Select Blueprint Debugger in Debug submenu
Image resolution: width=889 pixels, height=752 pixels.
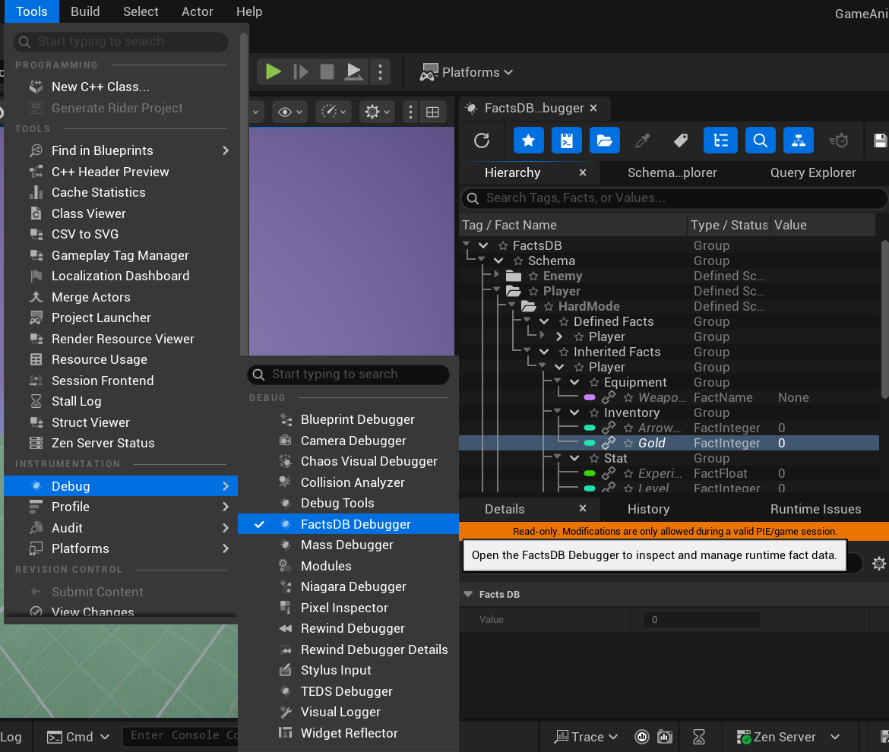coord(348,419)
